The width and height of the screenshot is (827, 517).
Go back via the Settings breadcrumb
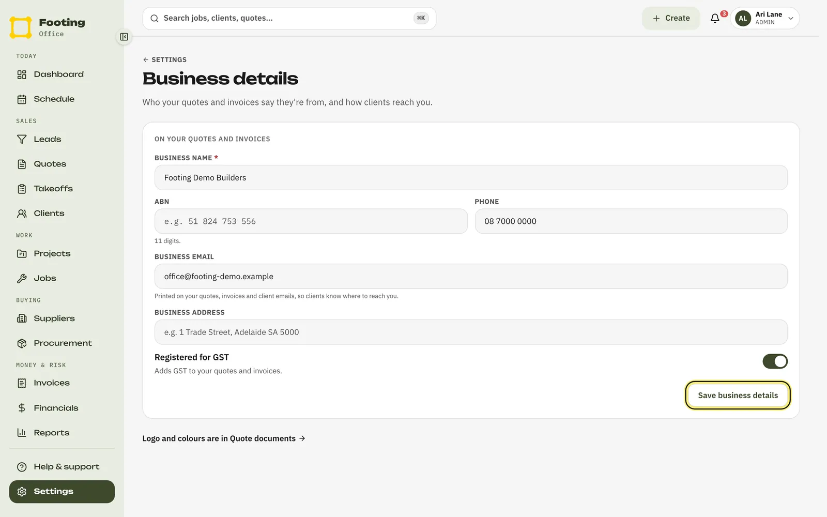[x=165, y=60]
